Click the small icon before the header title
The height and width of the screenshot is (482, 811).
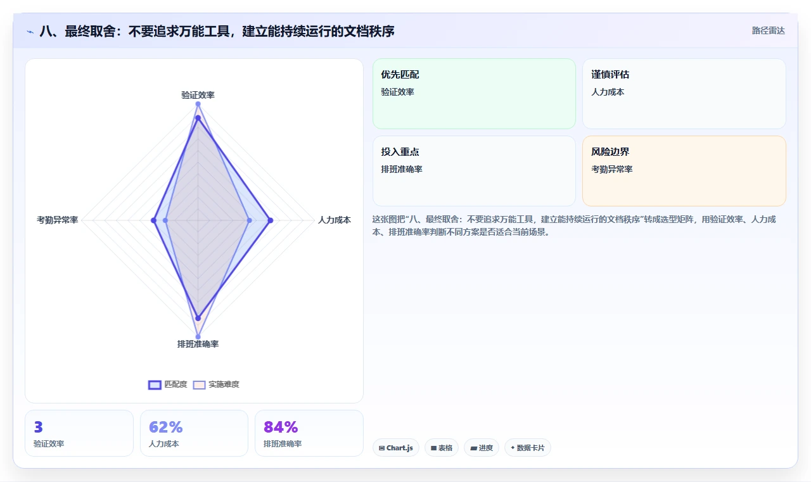click(x=30, y=32)
